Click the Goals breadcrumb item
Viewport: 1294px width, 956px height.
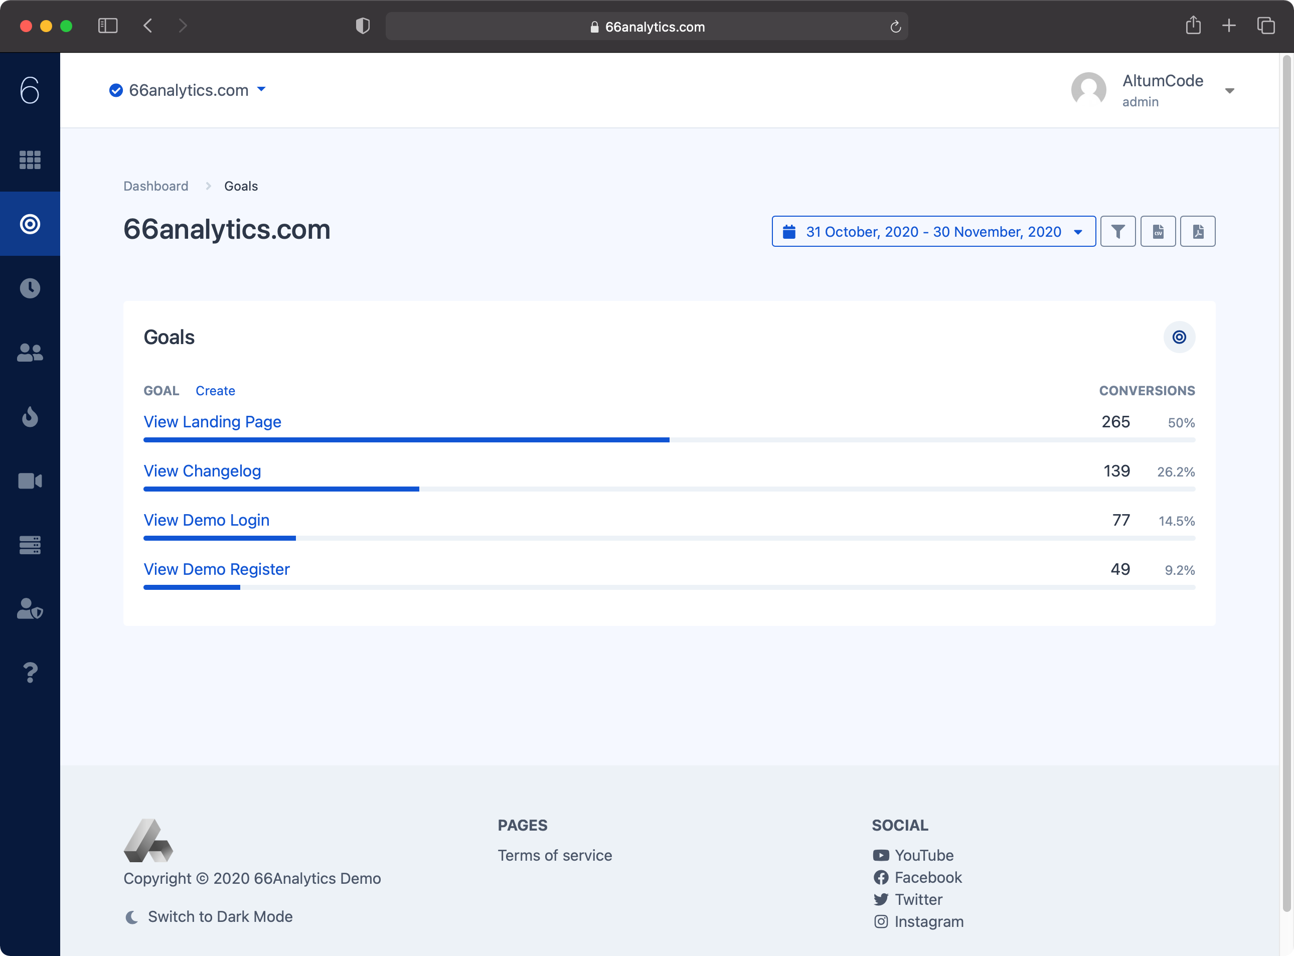pyautogui.click(x=241, y=186)
